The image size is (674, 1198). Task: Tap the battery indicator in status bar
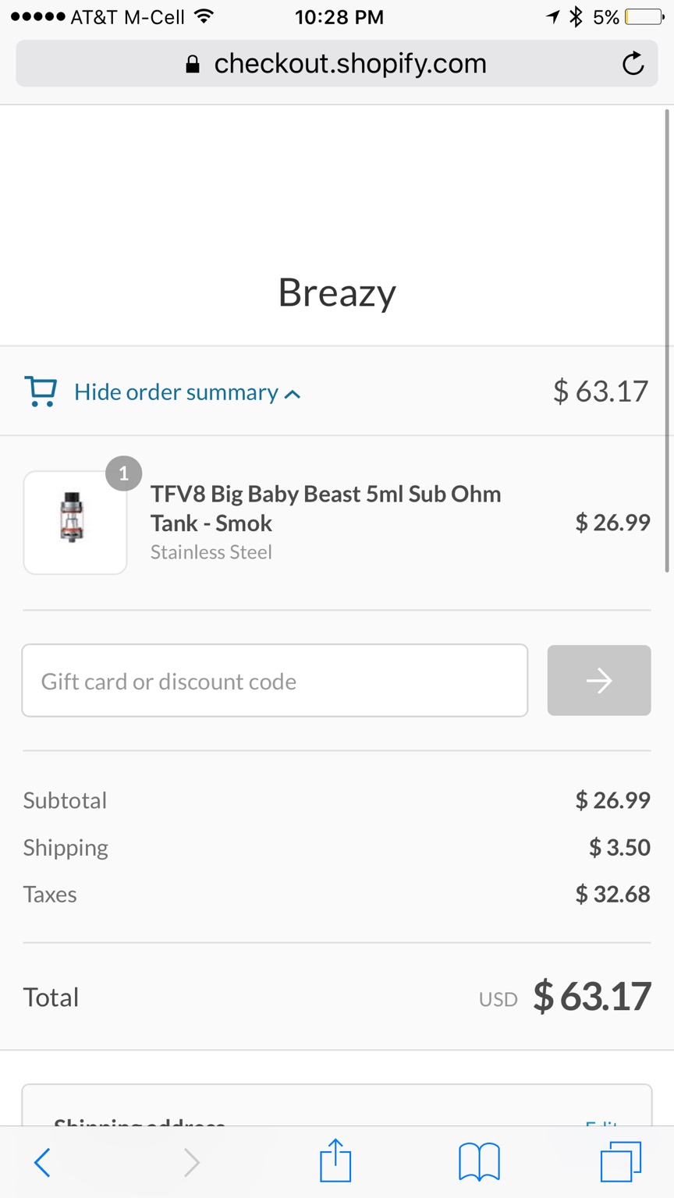click(644, 16)
